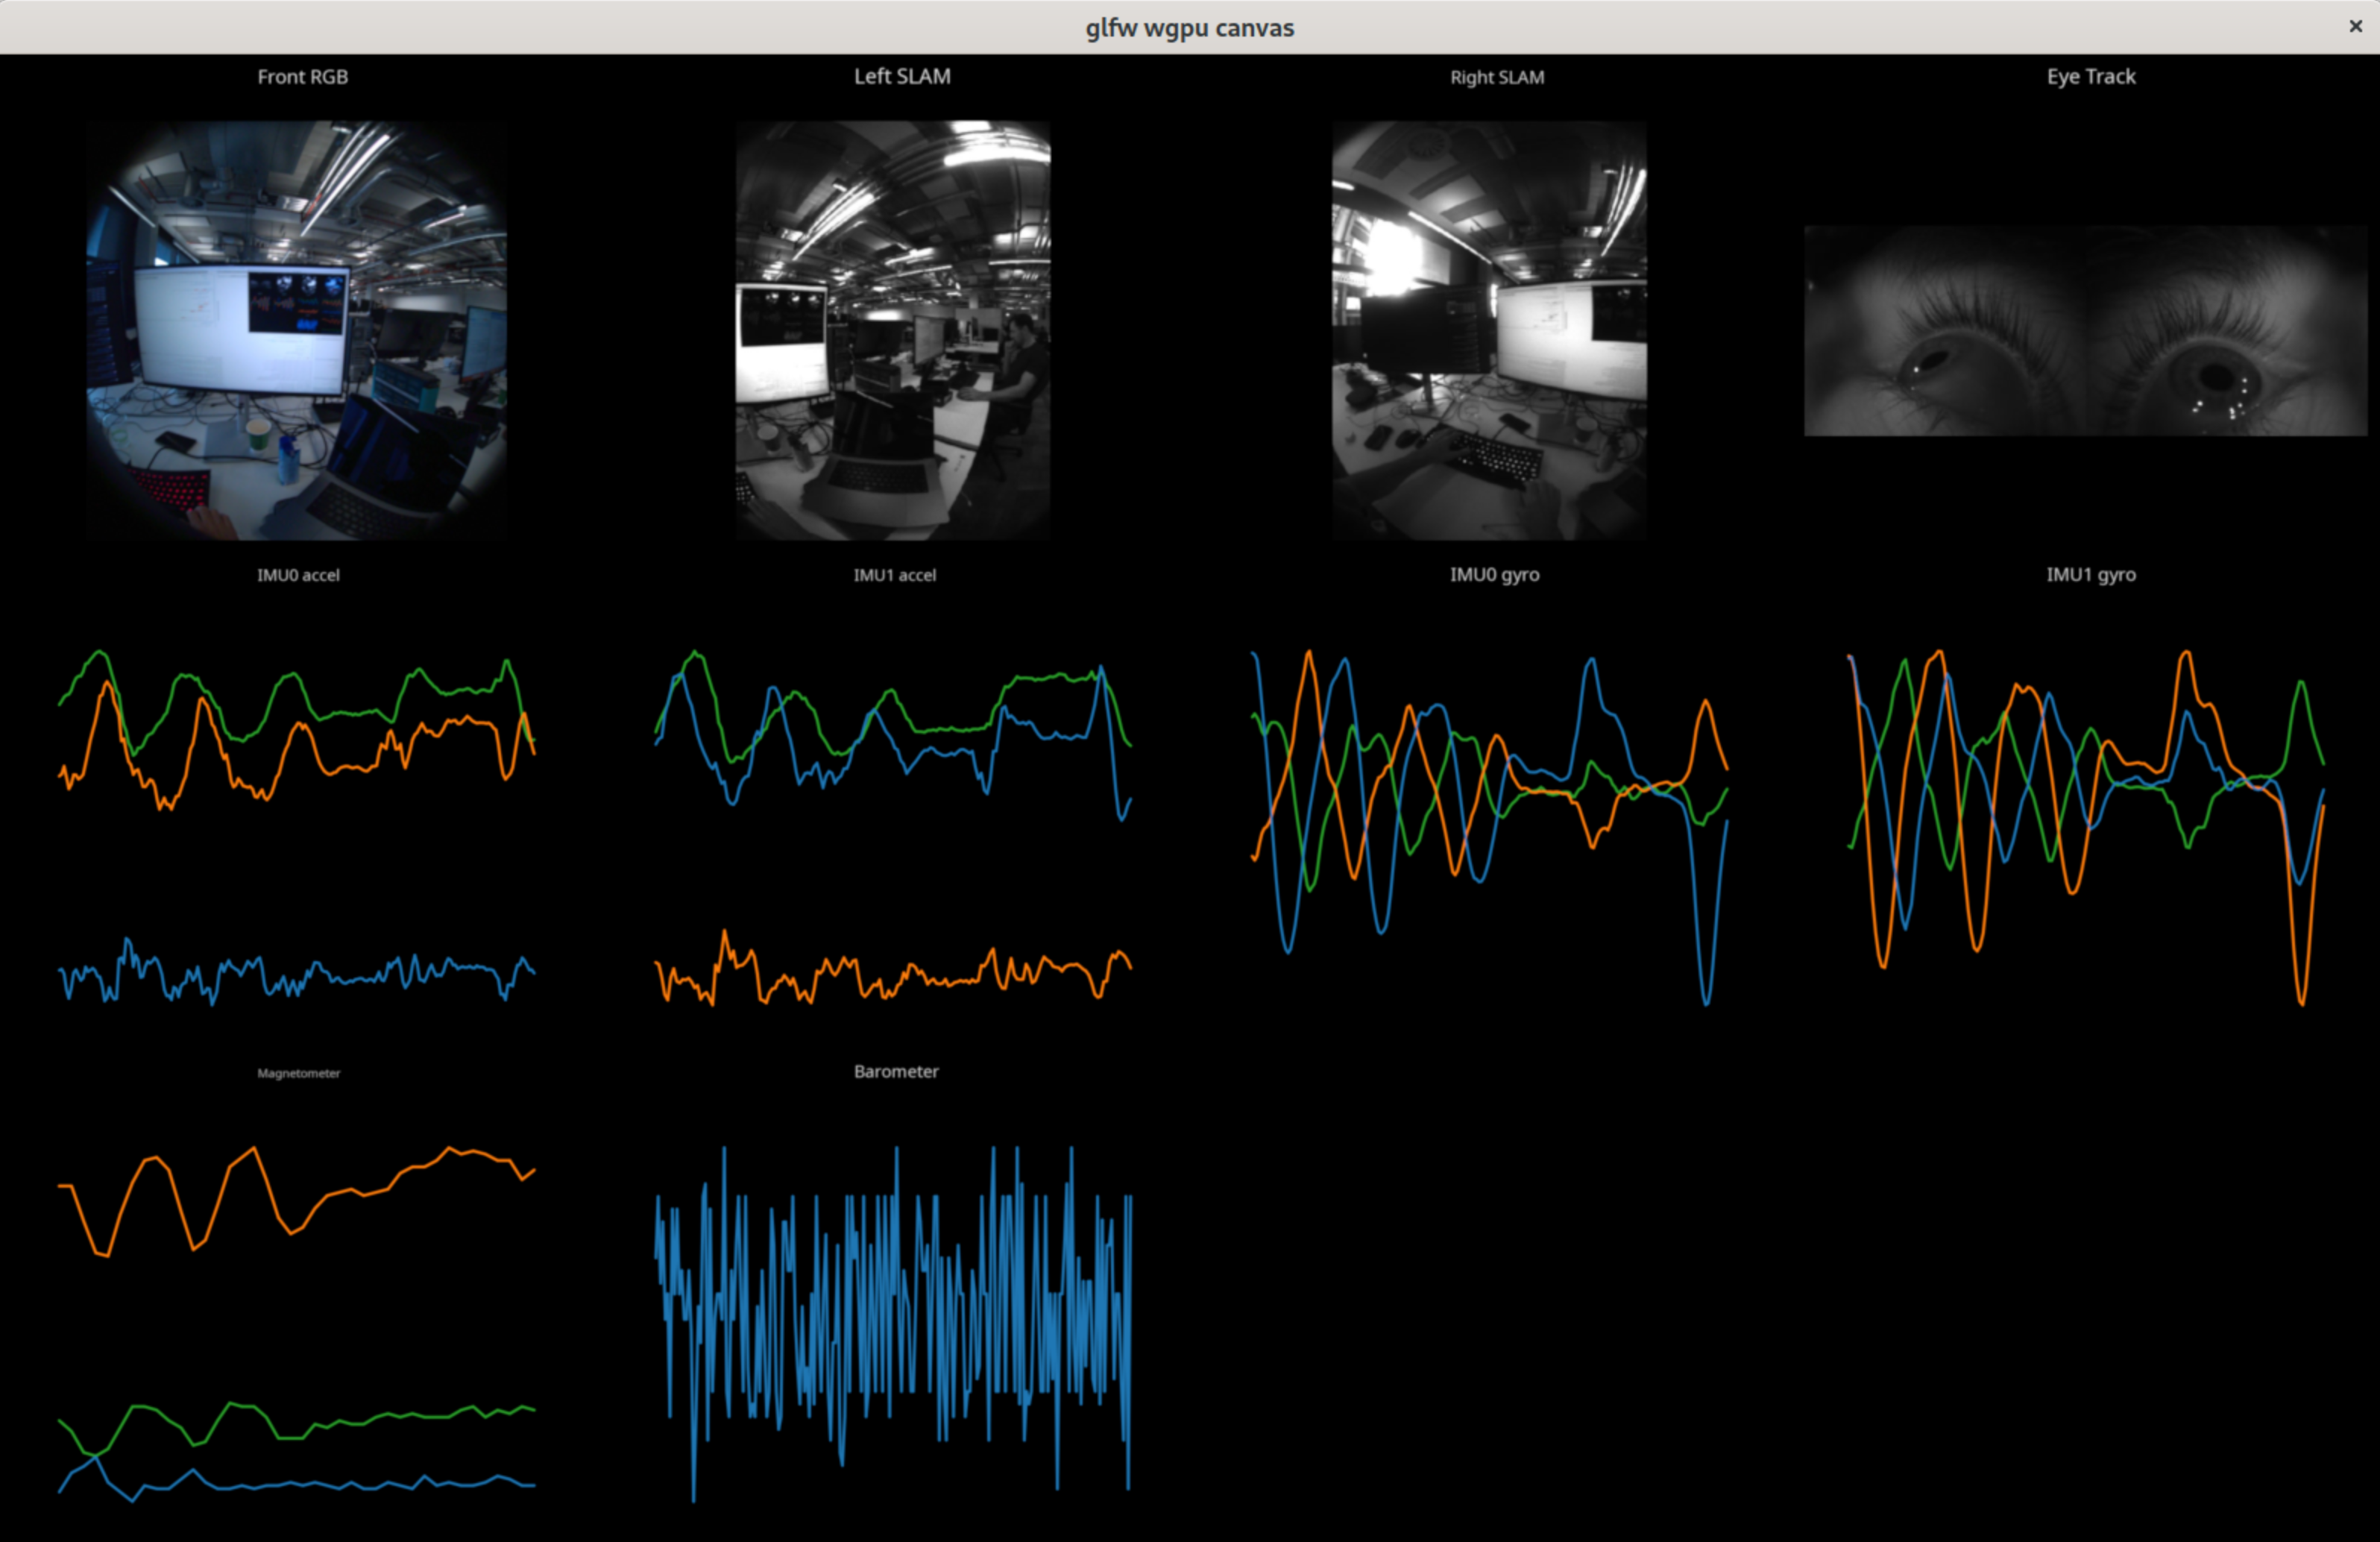Click the Right SLAM camera image
2380x1542 pixels.
[x=1489, y=331]
